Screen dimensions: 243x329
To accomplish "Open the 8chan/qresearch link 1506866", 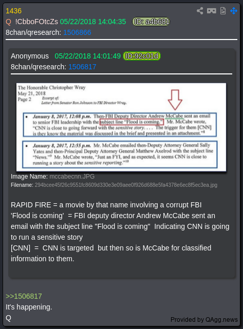I will pyautogui.click(x=77, y=32).
